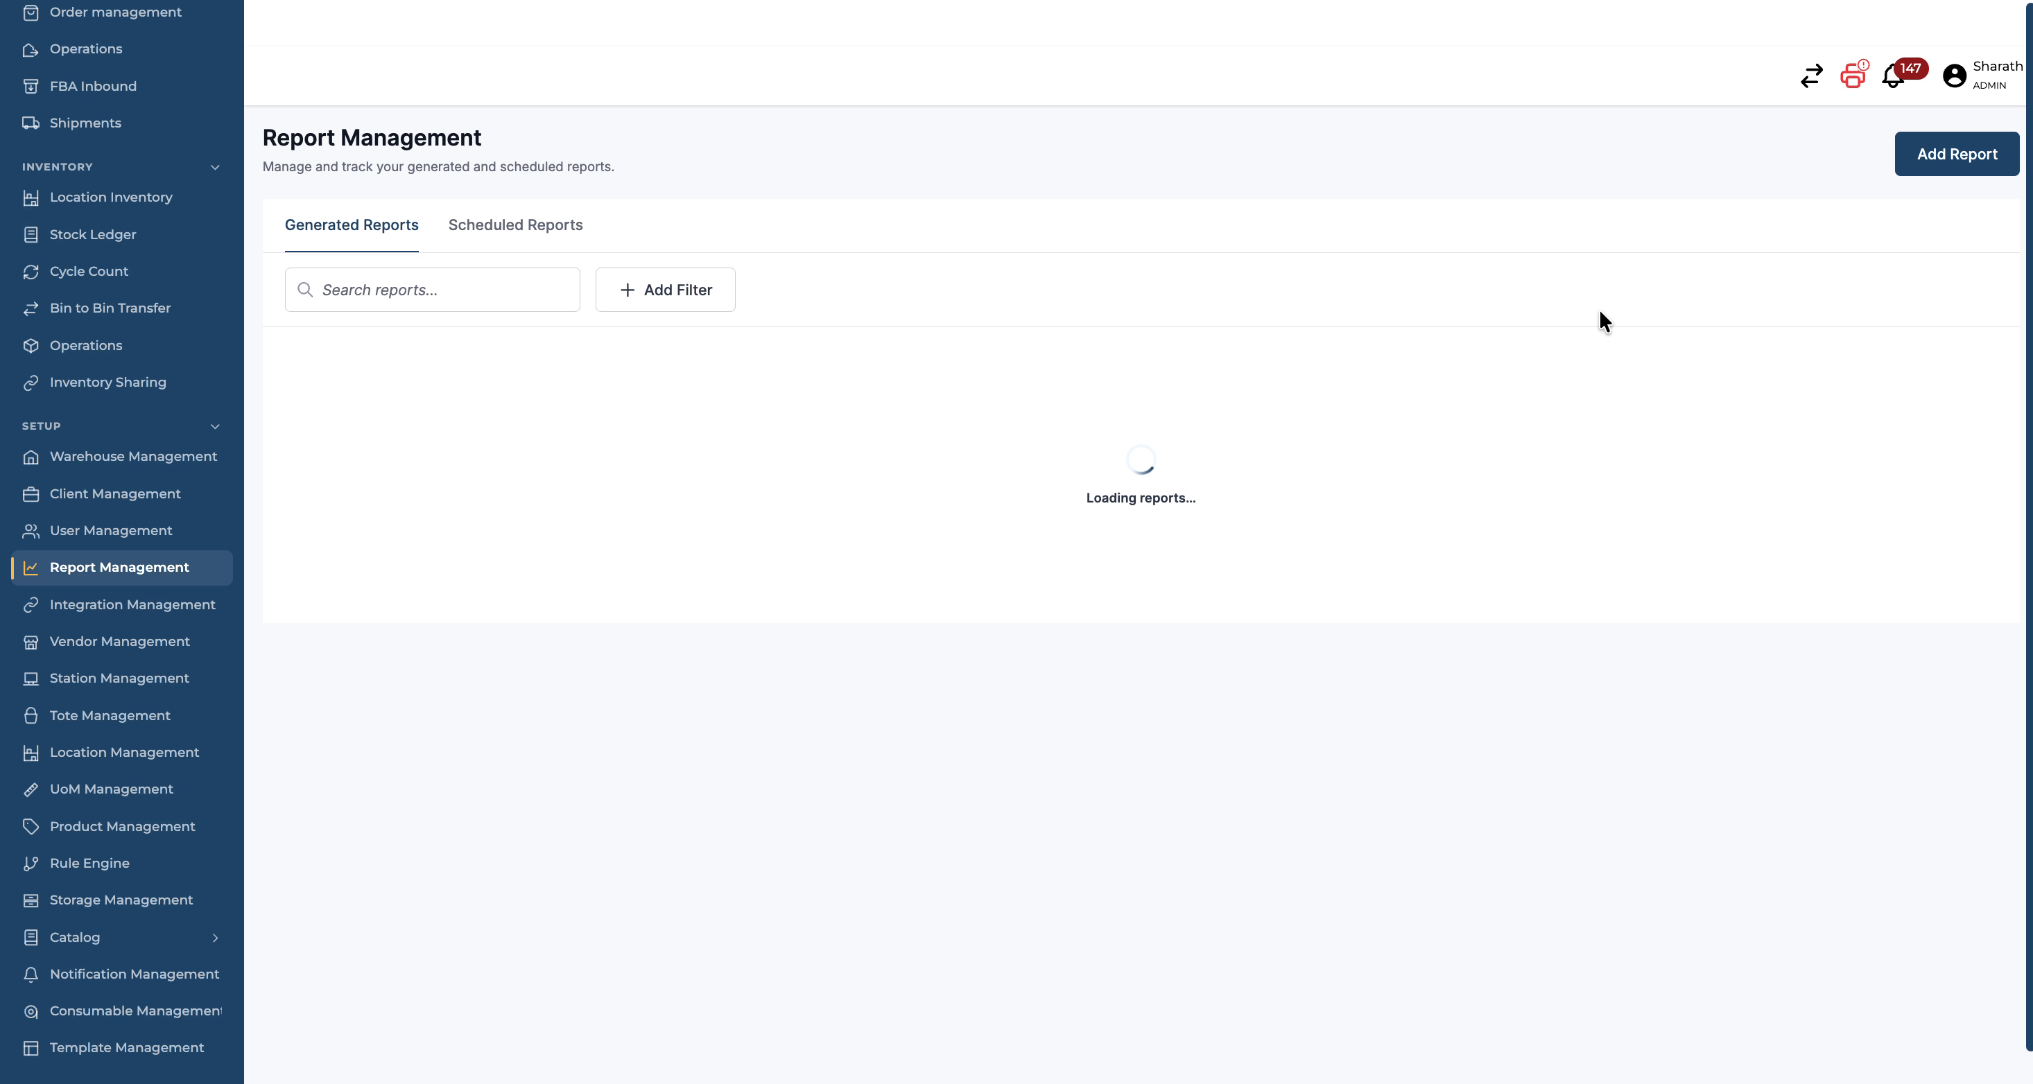Click the User Management people icon
This screenshot has width=2033, height=1084.
tap(31, 531)
